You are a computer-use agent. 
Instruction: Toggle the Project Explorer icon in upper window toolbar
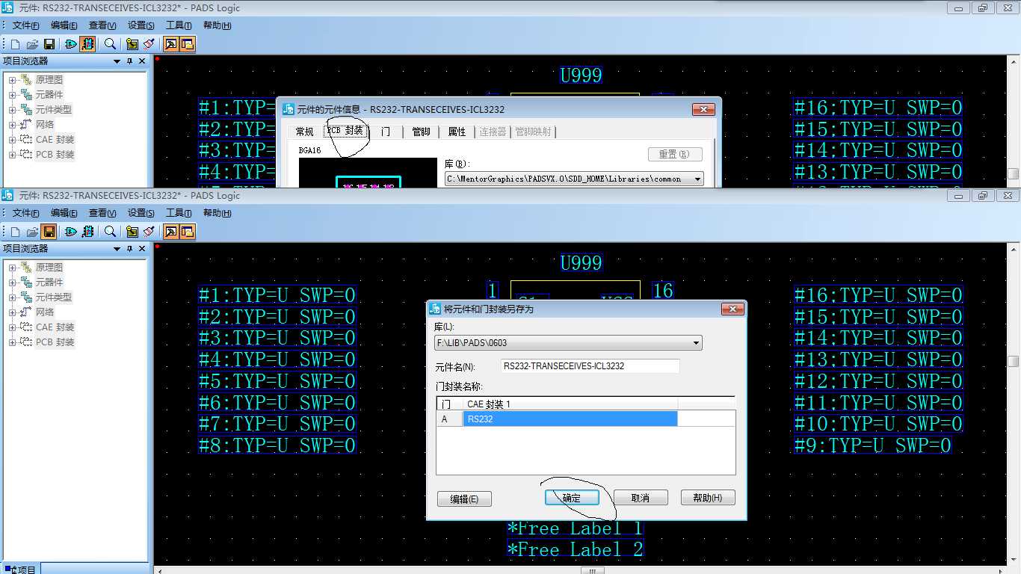[188, 44]
